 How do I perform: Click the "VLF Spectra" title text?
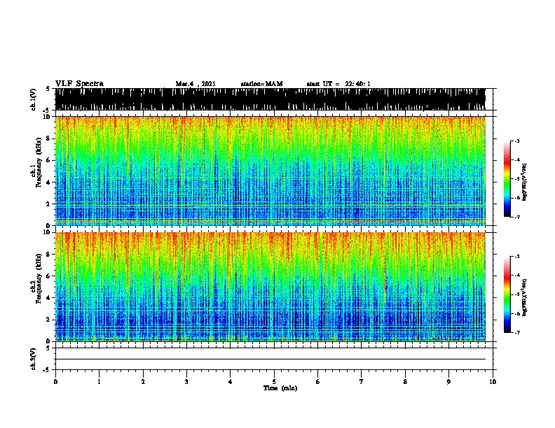point(79,84)
